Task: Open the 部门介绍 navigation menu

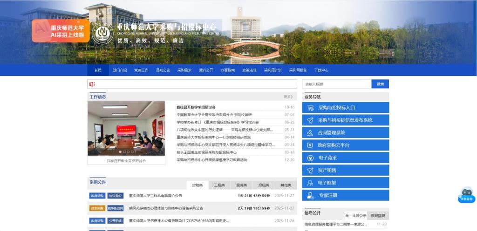Action: tap(120, 70)
